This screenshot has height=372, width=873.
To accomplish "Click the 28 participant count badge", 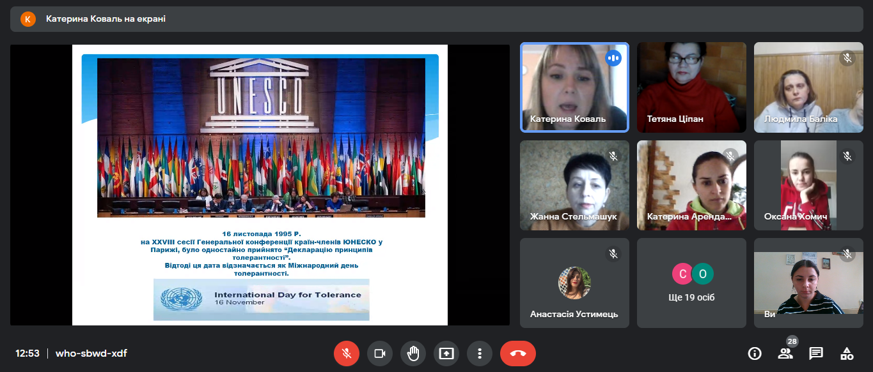I will 792,341.
